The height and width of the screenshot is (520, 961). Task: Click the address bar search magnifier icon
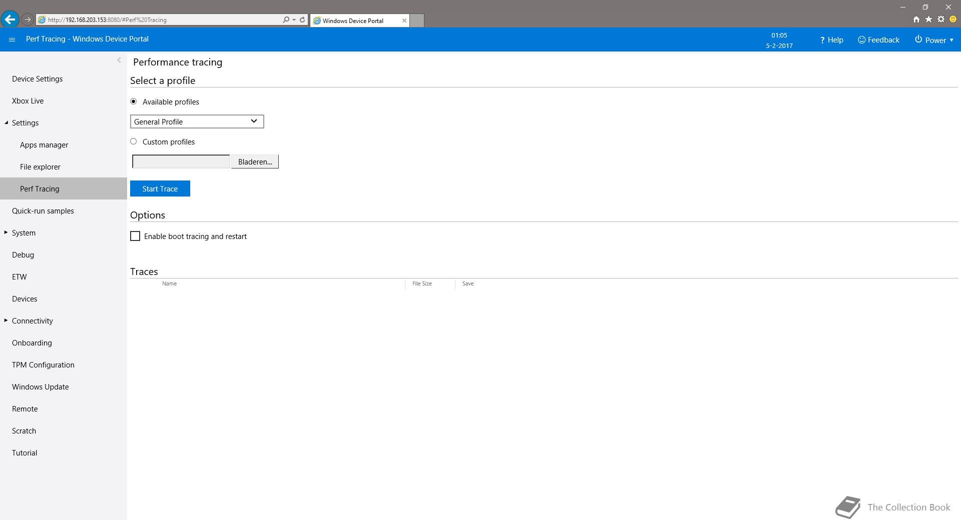click(x=286, y=20)
